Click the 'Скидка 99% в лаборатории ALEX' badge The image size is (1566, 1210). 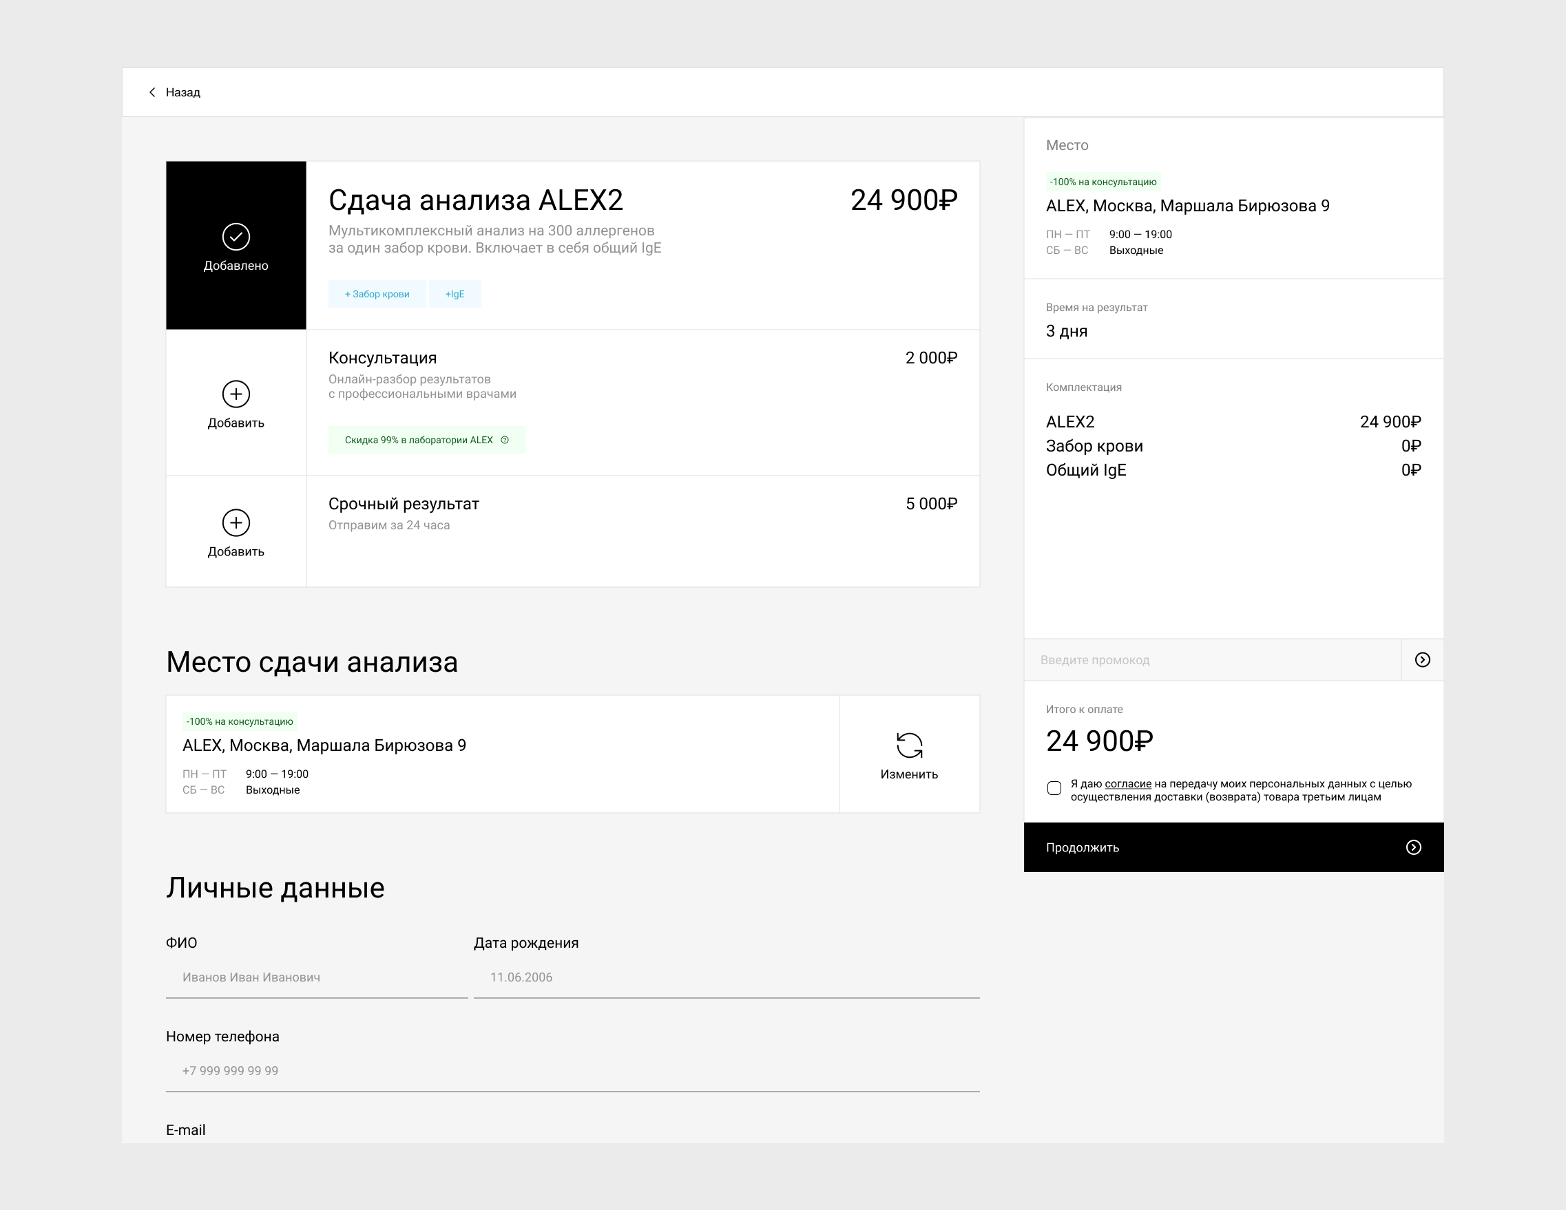[x=427, y=440]
